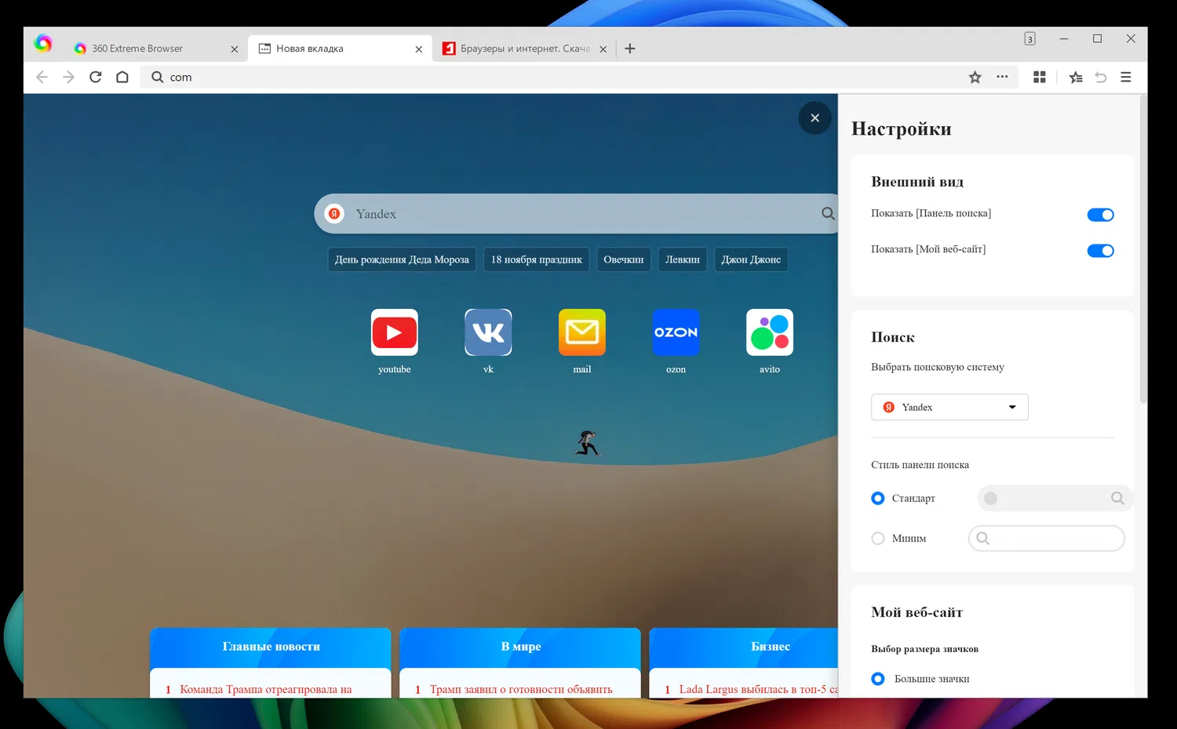This screenshot has height=729, width=1177.
Task: Click the 18 ноября праздник suggestion
Action: 537,259
